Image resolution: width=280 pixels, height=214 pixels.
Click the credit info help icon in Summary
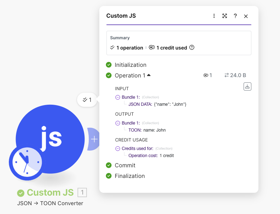click(x=192, y=47)
